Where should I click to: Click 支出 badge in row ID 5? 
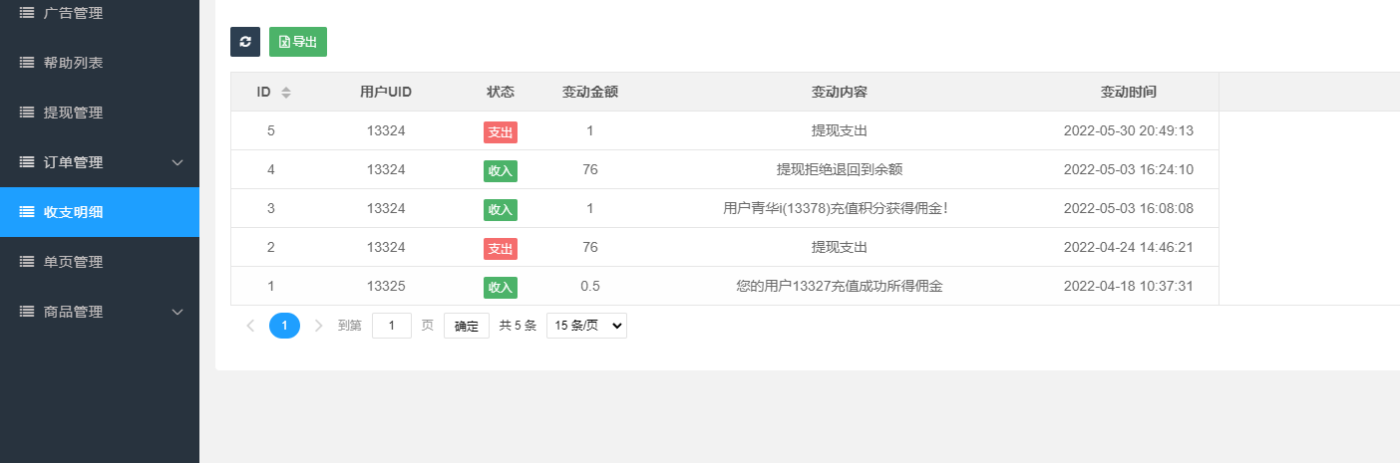[x=501, y=131]
